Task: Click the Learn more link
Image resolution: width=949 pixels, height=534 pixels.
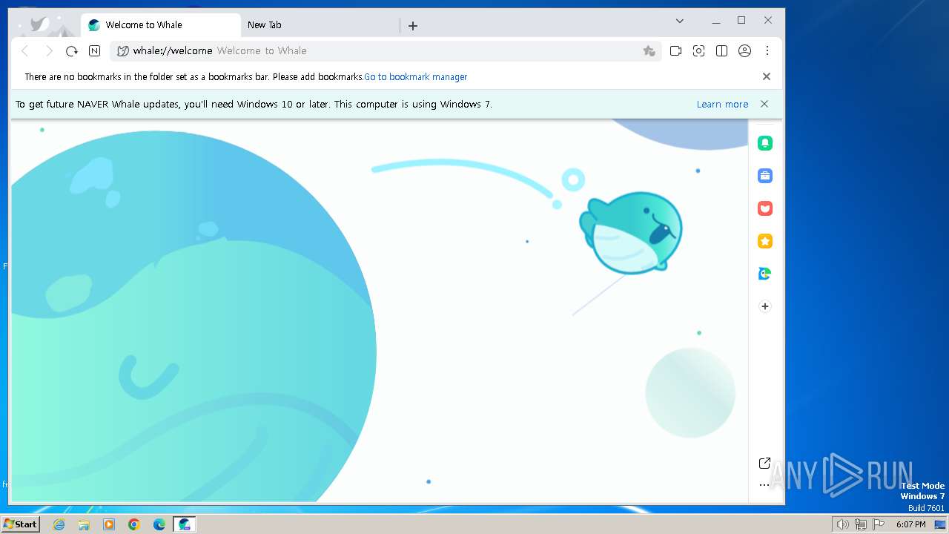Action: coord(722,105)
